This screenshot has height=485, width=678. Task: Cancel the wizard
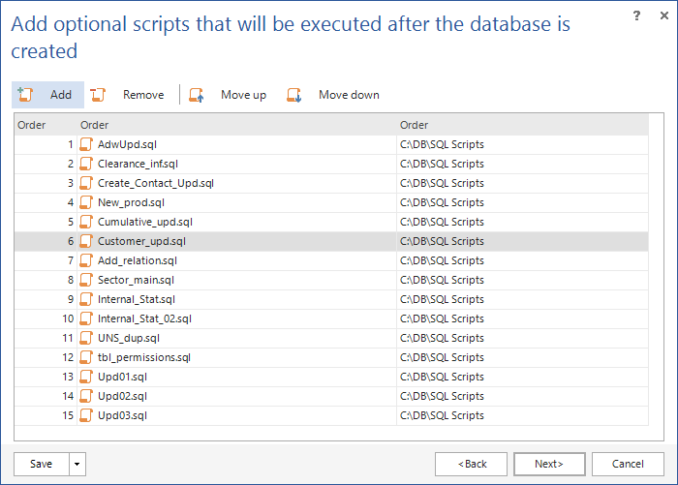point(628,464)
